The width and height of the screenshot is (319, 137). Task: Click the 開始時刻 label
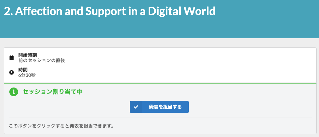tap(27, 55)
